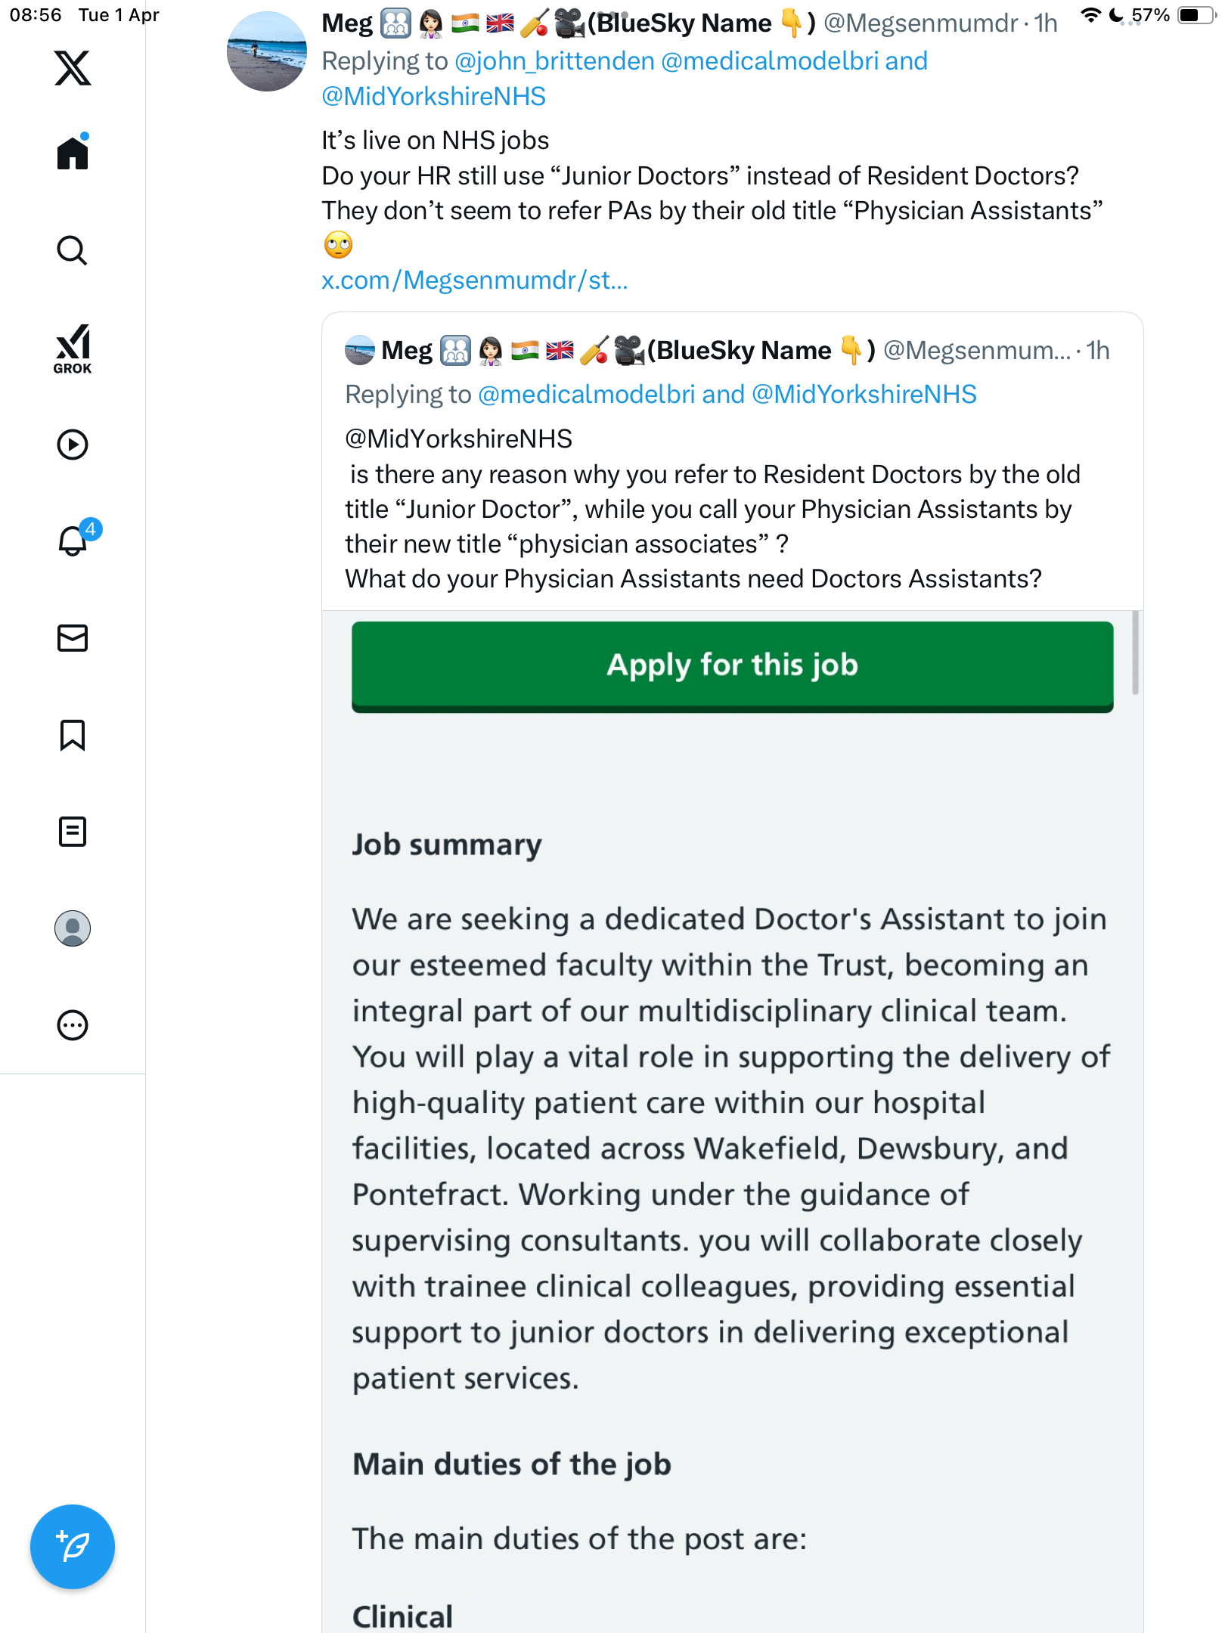Open @MidYorkshireNHS mention in quoted reply

click(864, 394)
